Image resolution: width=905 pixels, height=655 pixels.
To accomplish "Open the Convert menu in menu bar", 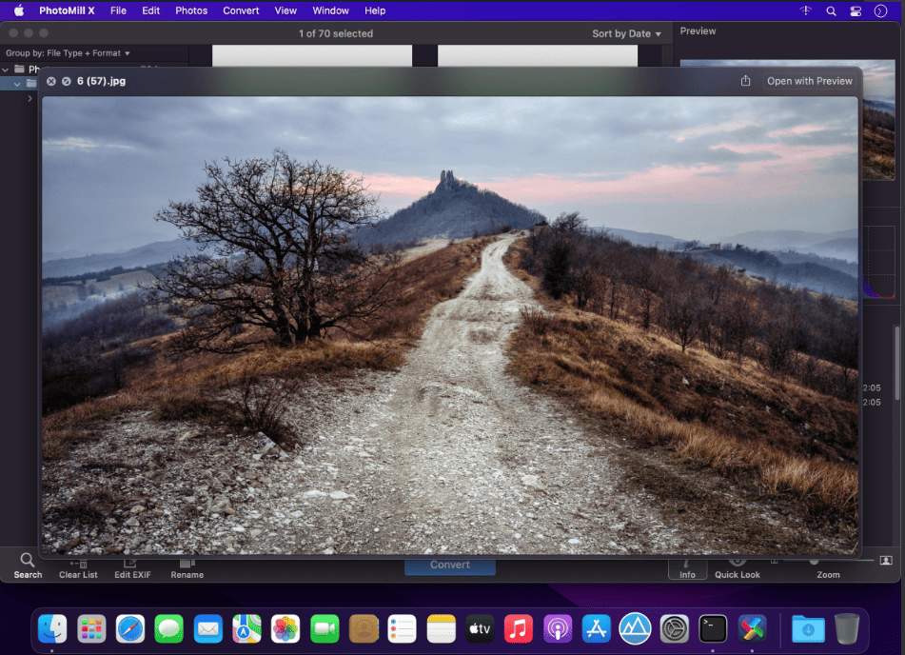I will [x=241, y=10].
